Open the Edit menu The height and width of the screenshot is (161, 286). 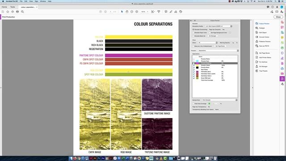pyautogui.click(x=26, y=1)
